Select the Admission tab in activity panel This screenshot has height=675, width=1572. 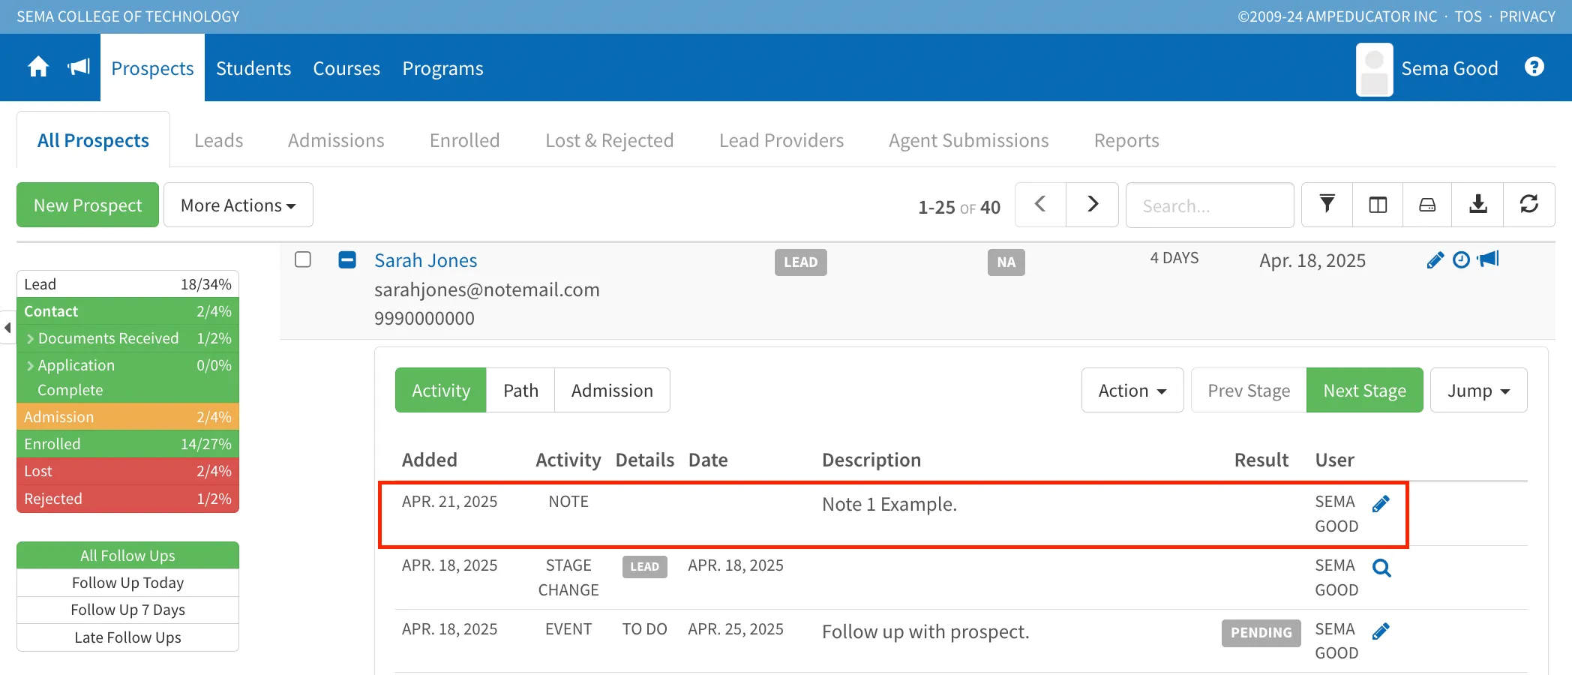click(612, 390)
